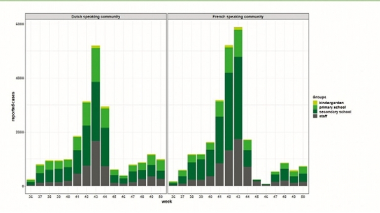The height and width of the screenshot is (213, 380).
Task: Select the French speaking community panel header
Action: (238, 17)
